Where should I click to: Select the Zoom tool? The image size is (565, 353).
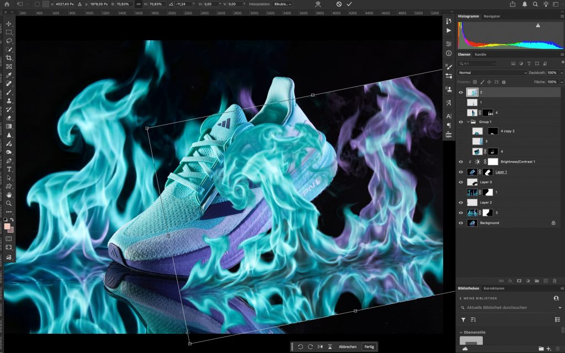pos(9,204)
